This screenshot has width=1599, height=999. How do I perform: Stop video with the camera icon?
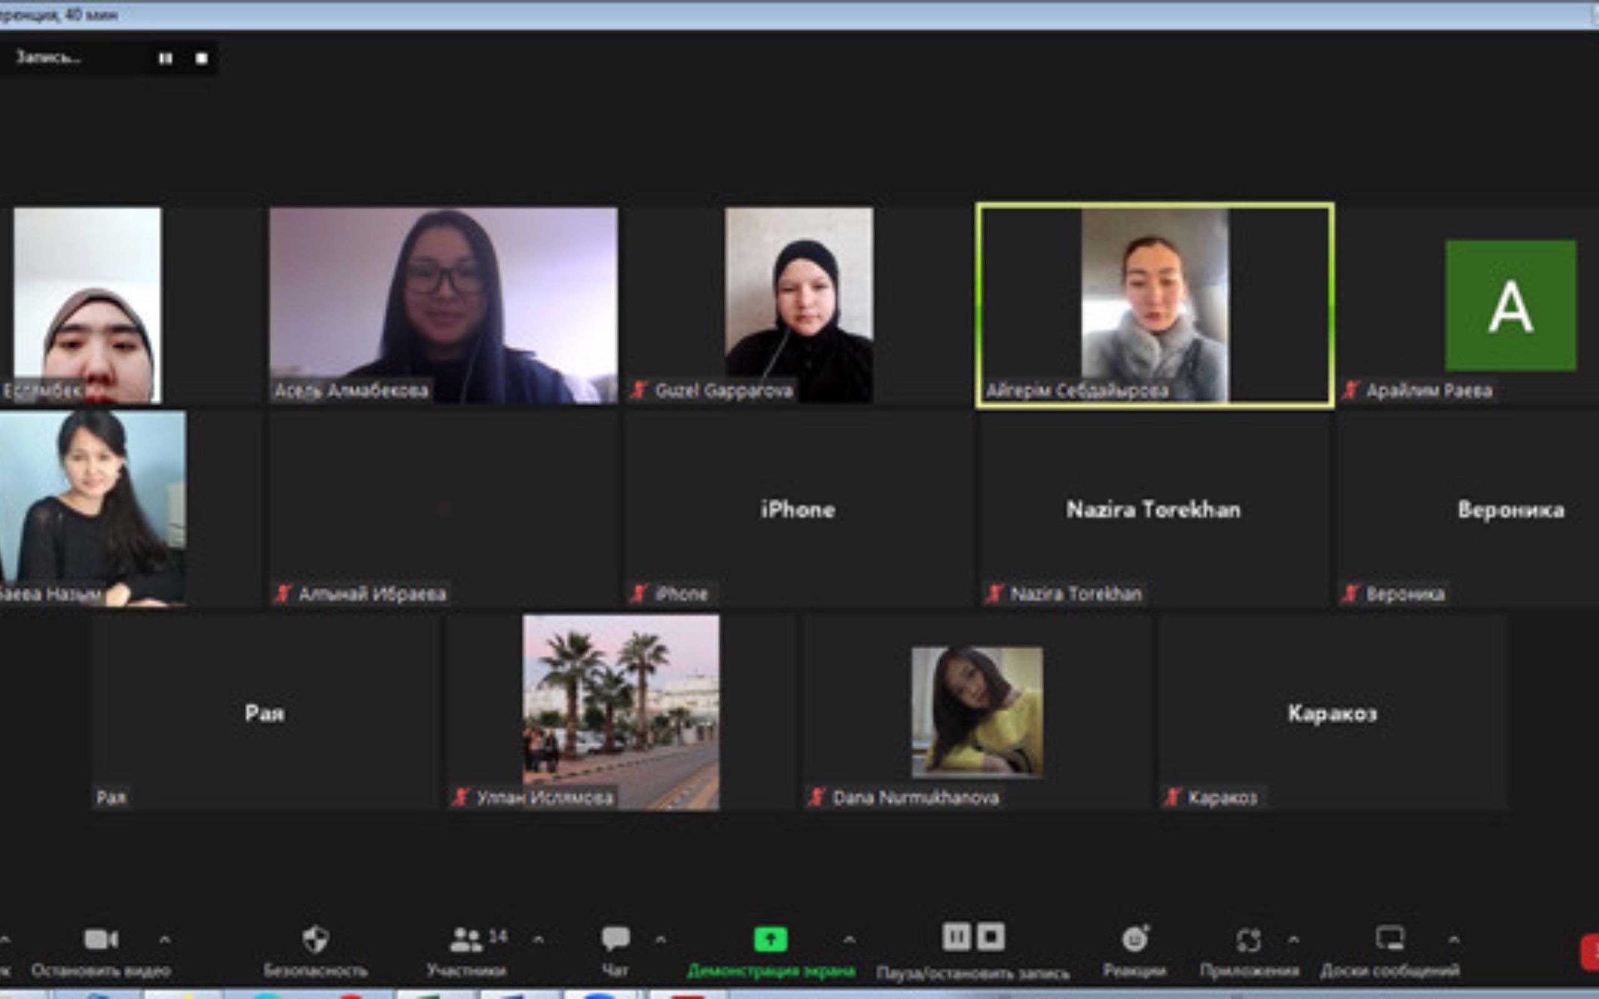(x=101, y=940)
